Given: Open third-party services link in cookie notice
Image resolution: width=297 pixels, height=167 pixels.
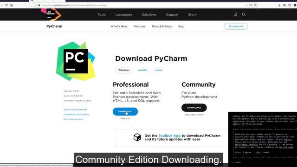Looking at the screenshot, I should (246, 145).
